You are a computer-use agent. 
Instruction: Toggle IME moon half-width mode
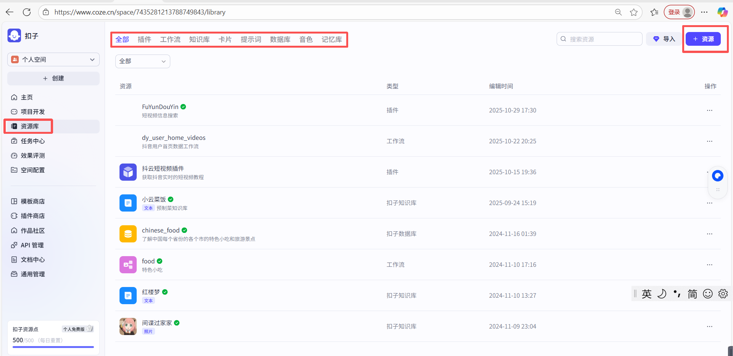(662, 294)
